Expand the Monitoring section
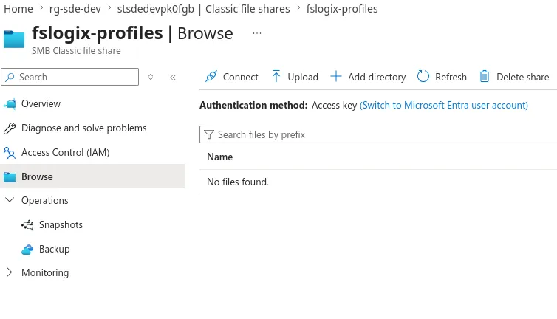Screen dimensions: 557x319 pos(10,272)
